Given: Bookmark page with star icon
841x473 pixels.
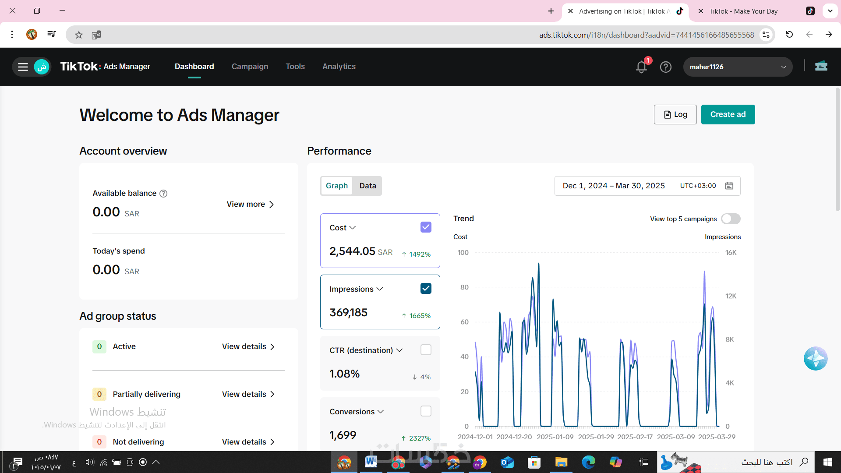Looking at the screenshot, I should [x=78, y=35].
